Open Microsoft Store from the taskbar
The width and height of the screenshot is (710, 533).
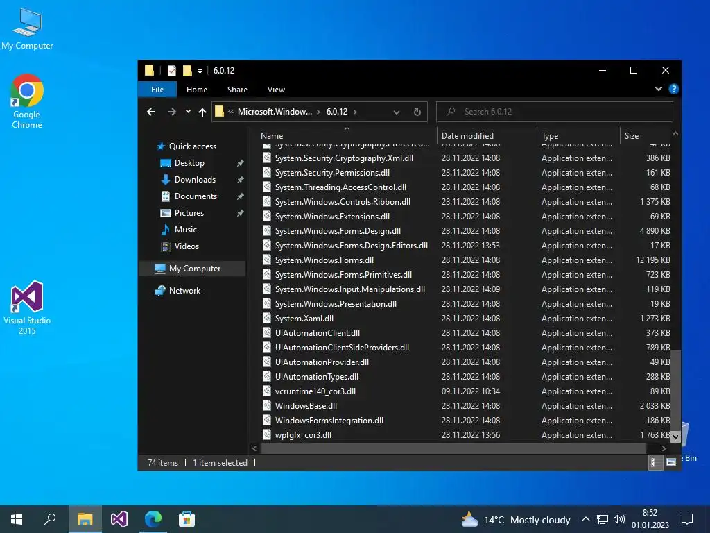coord(187,519)
